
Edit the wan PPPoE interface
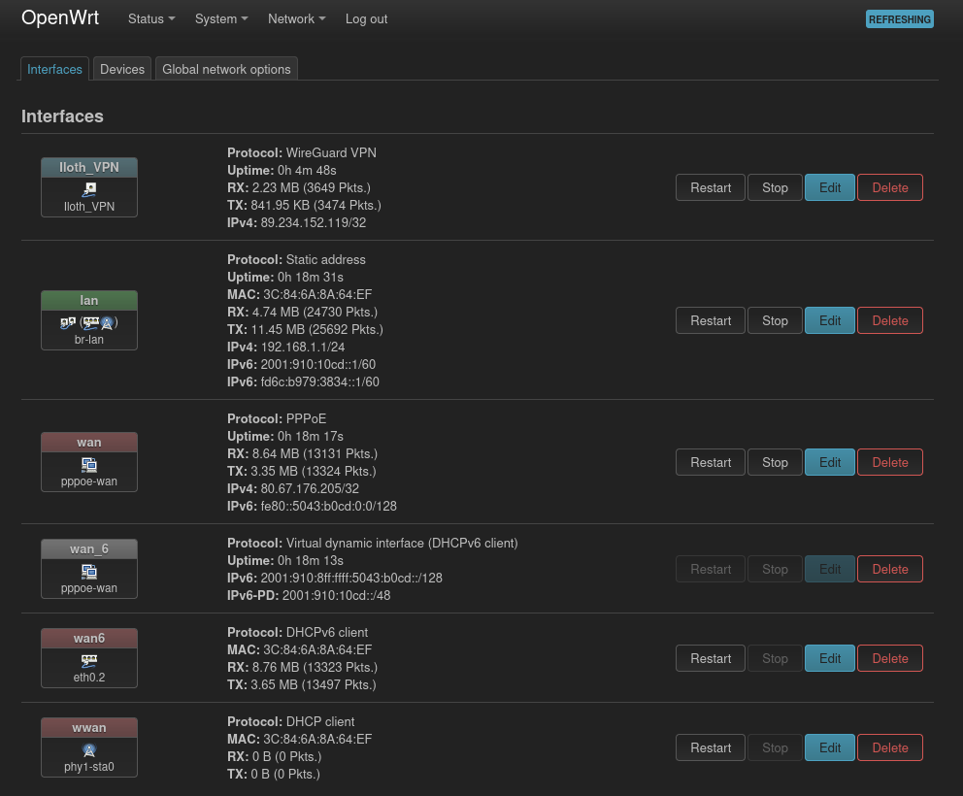click(x=830, y=462)
